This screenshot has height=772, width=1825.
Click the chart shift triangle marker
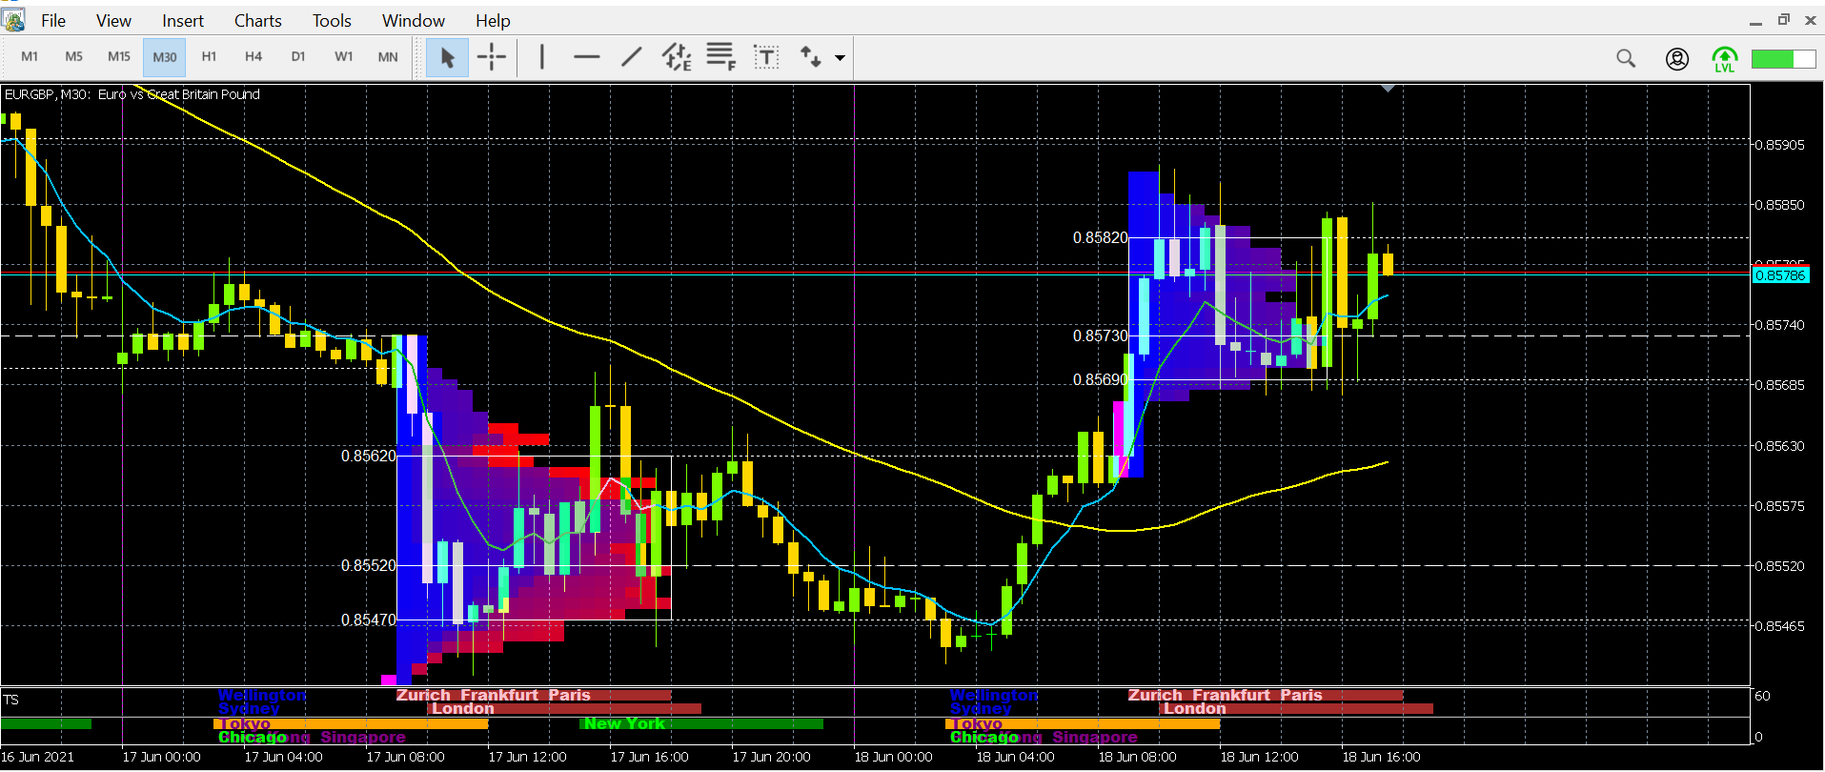click(1389, 89)
